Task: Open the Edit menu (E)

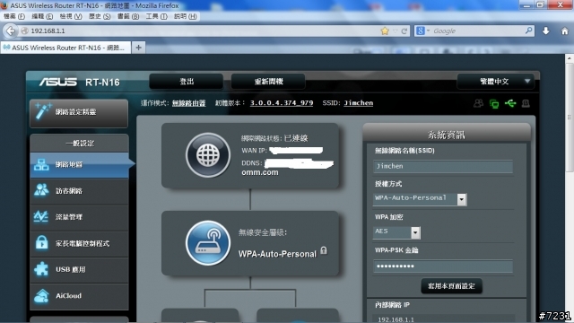Action: tap(42, 16)
